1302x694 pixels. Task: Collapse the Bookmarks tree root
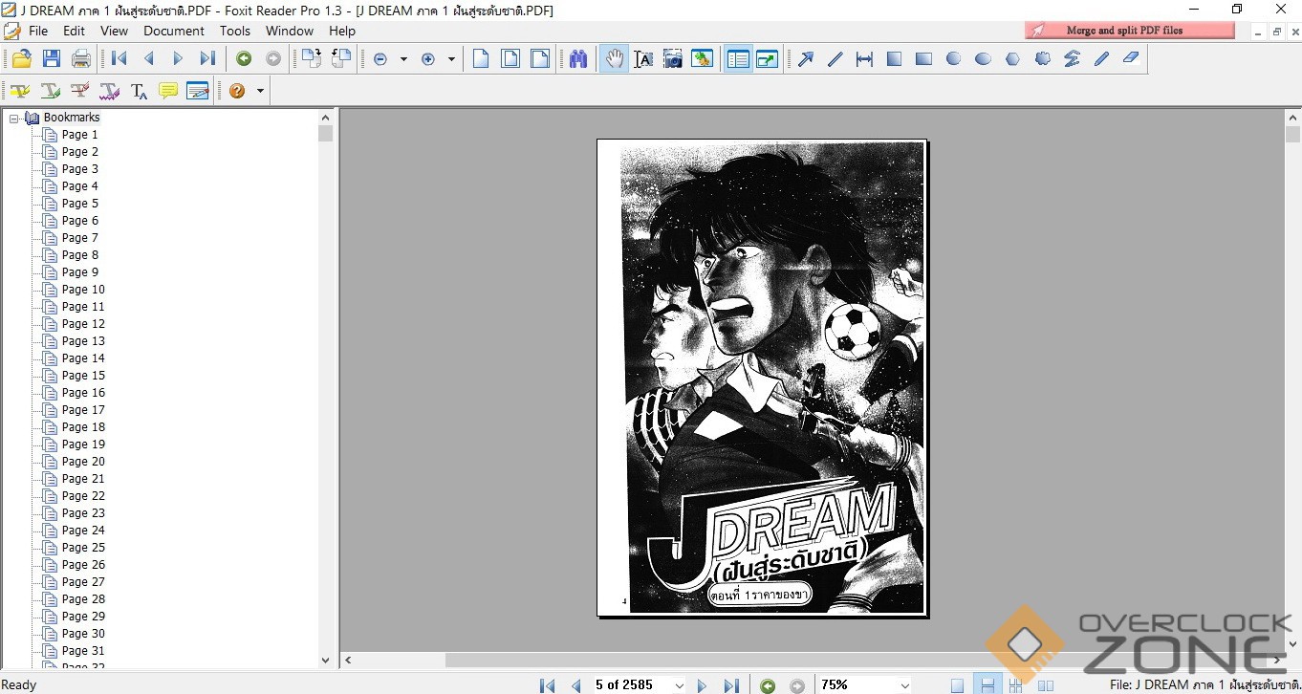point(14,119)
